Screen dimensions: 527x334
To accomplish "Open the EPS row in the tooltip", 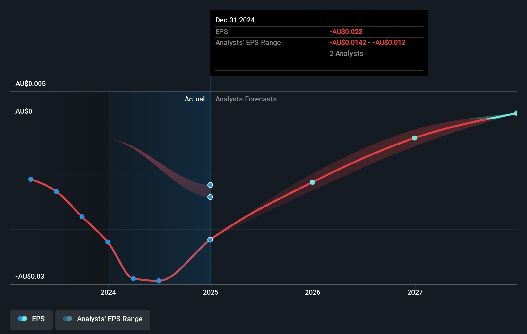I will point(222,31).
